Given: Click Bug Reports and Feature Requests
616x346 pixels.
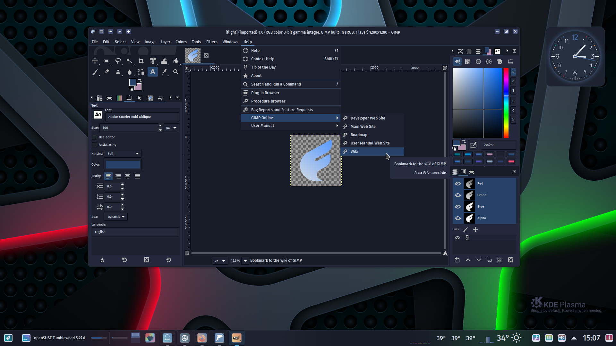Looking at the screenshot, I should tap(291, 110).
